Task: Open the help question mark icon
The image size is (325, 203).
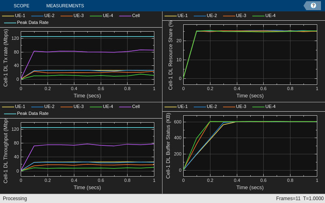Action: 313,6
